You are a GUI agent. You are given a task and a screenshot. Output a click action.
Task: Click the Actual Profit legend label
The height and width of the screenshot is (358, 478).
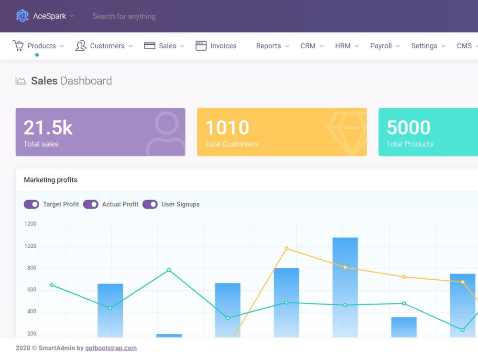point(120,204)
